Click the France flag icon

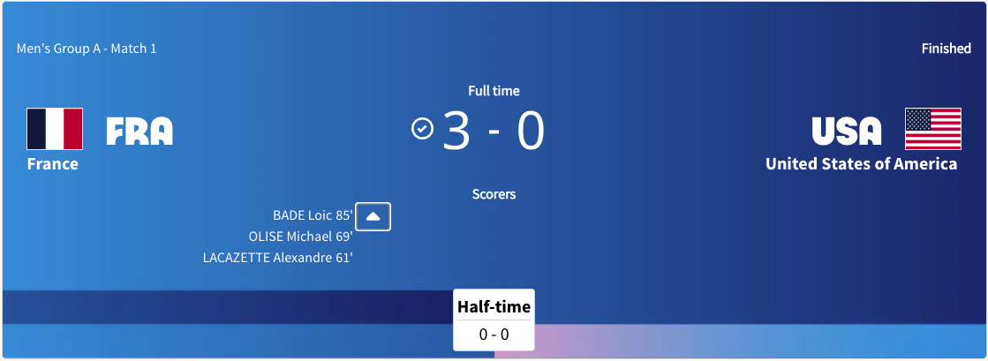tap(55, 129)
